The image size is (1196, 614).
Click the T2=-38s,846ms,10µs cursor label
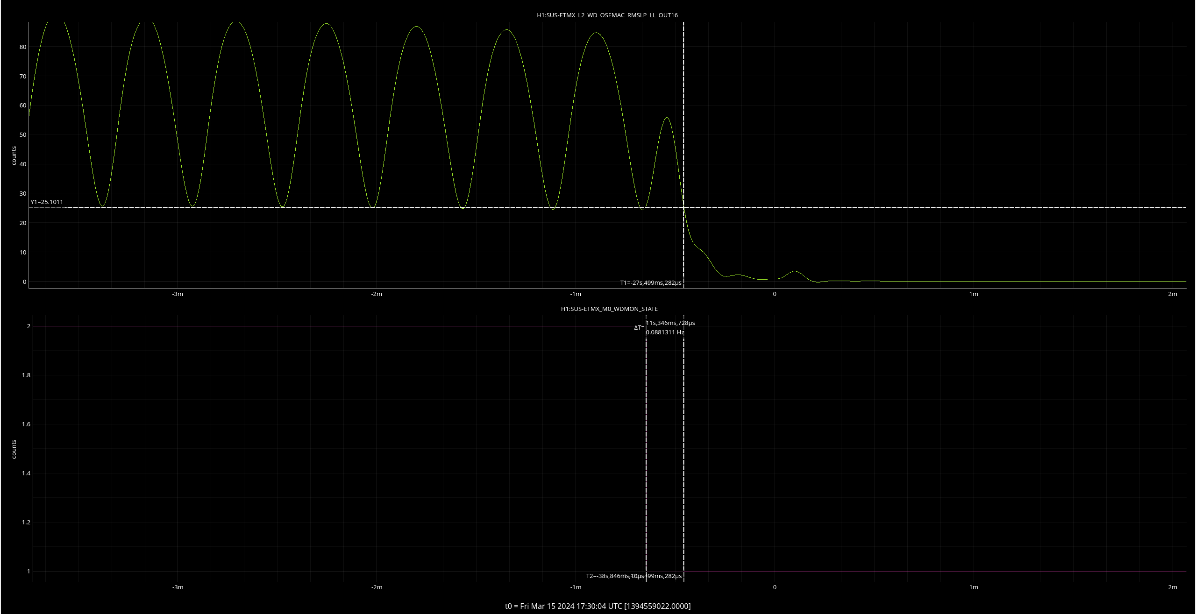[612, 576]
